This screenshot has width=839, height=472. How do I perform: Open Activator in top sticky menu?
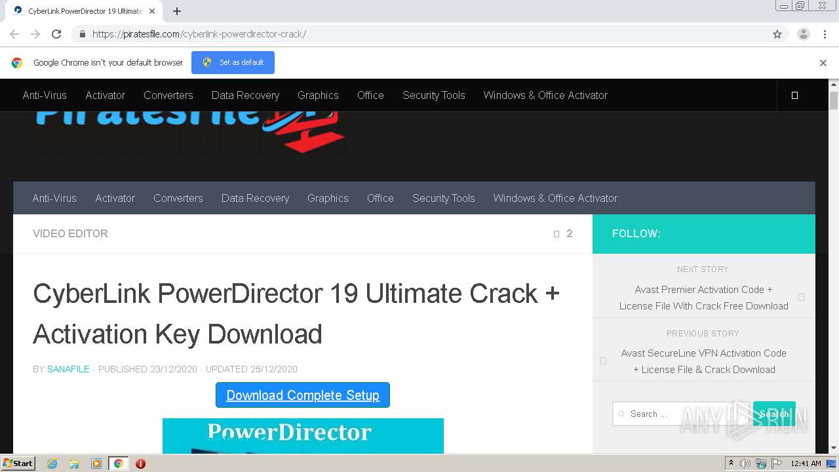click(x=105, y=95)
